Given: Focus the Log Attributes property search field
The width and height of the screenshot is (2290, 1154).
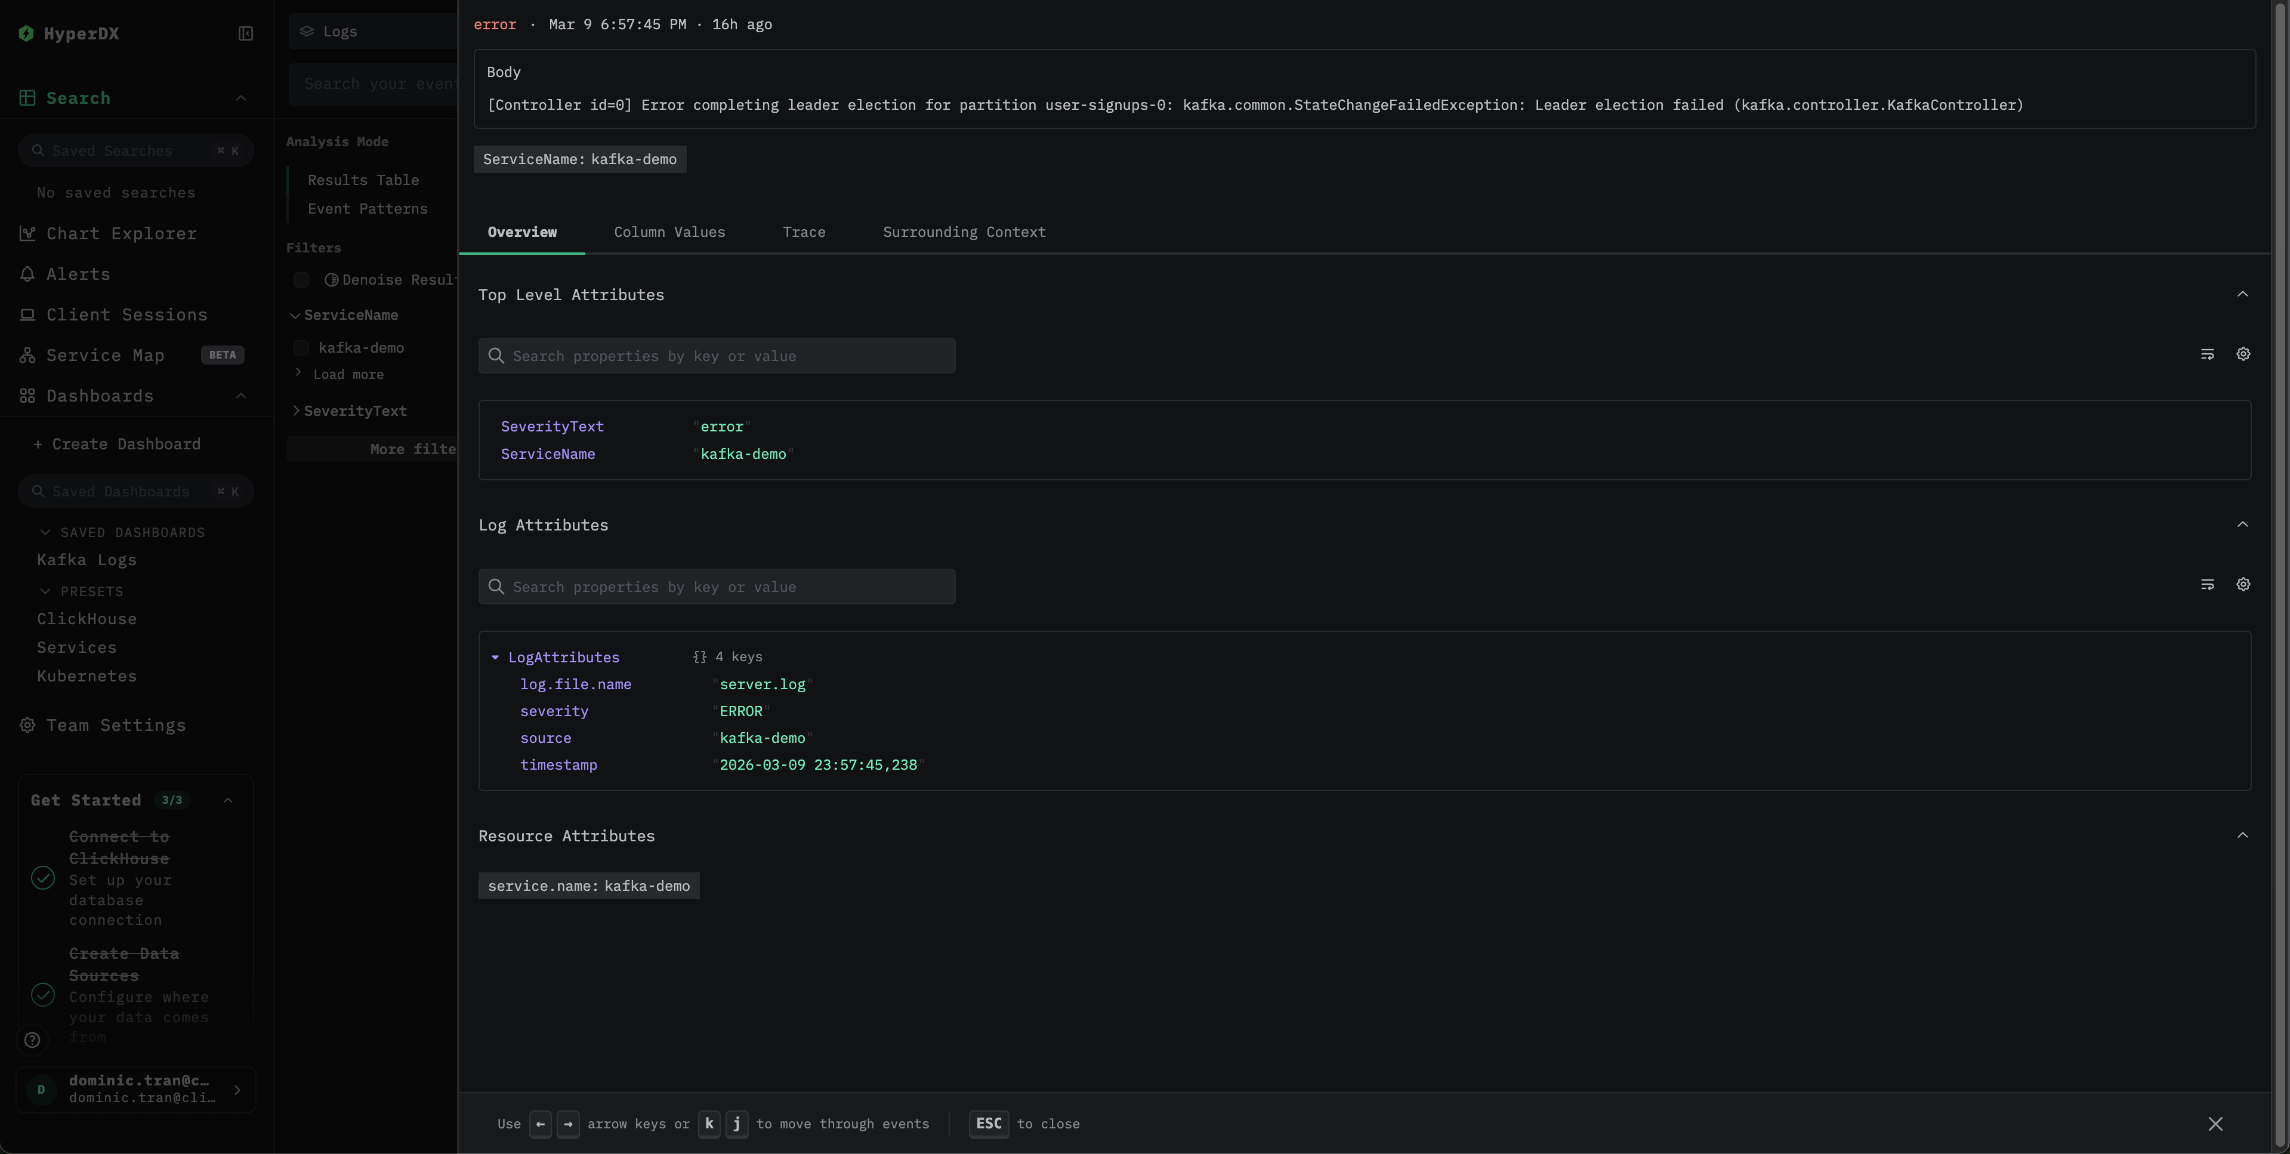Looking at the screenshot, I should tap(717, 587).
